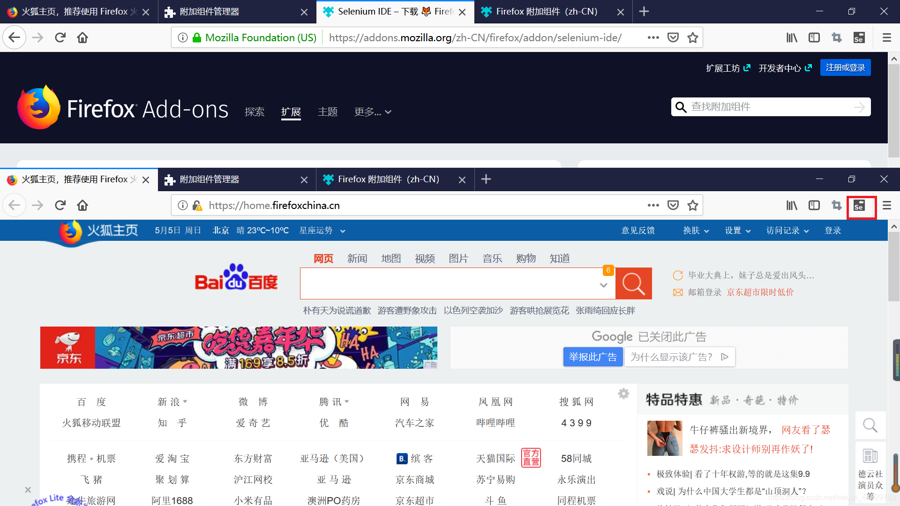Go back in upper window
Viewport: 900px width, 506px height.
pyautogui.click(x=15, y=37)
